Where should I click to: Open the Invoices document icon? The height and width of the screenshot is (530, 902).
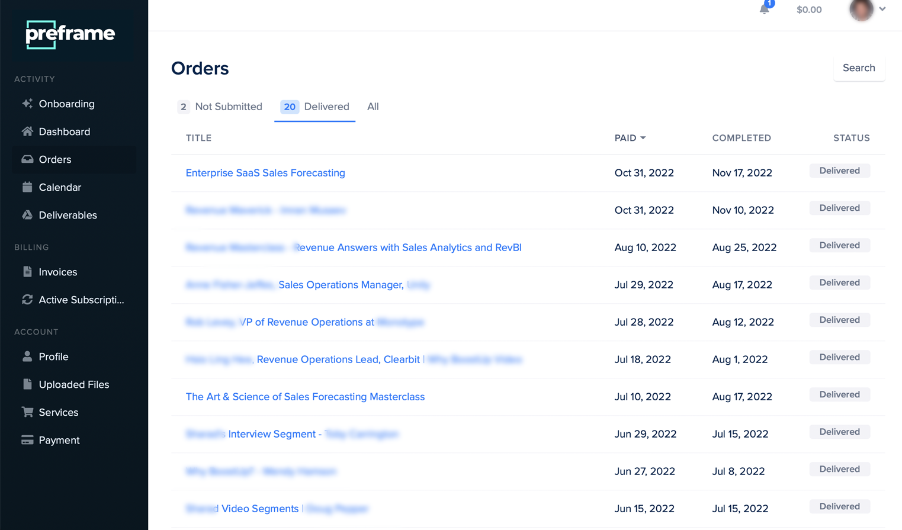[x=27, y=272]
